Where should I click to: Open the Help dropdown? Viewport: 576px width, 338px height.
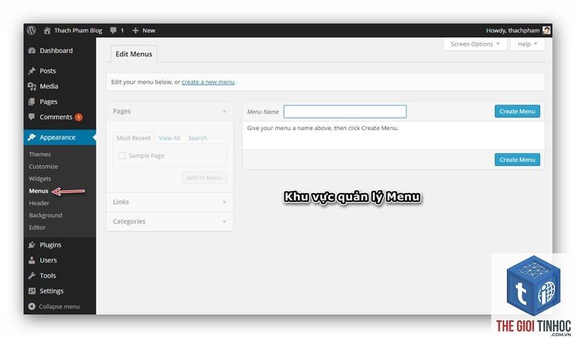click(x=527, y=44)
